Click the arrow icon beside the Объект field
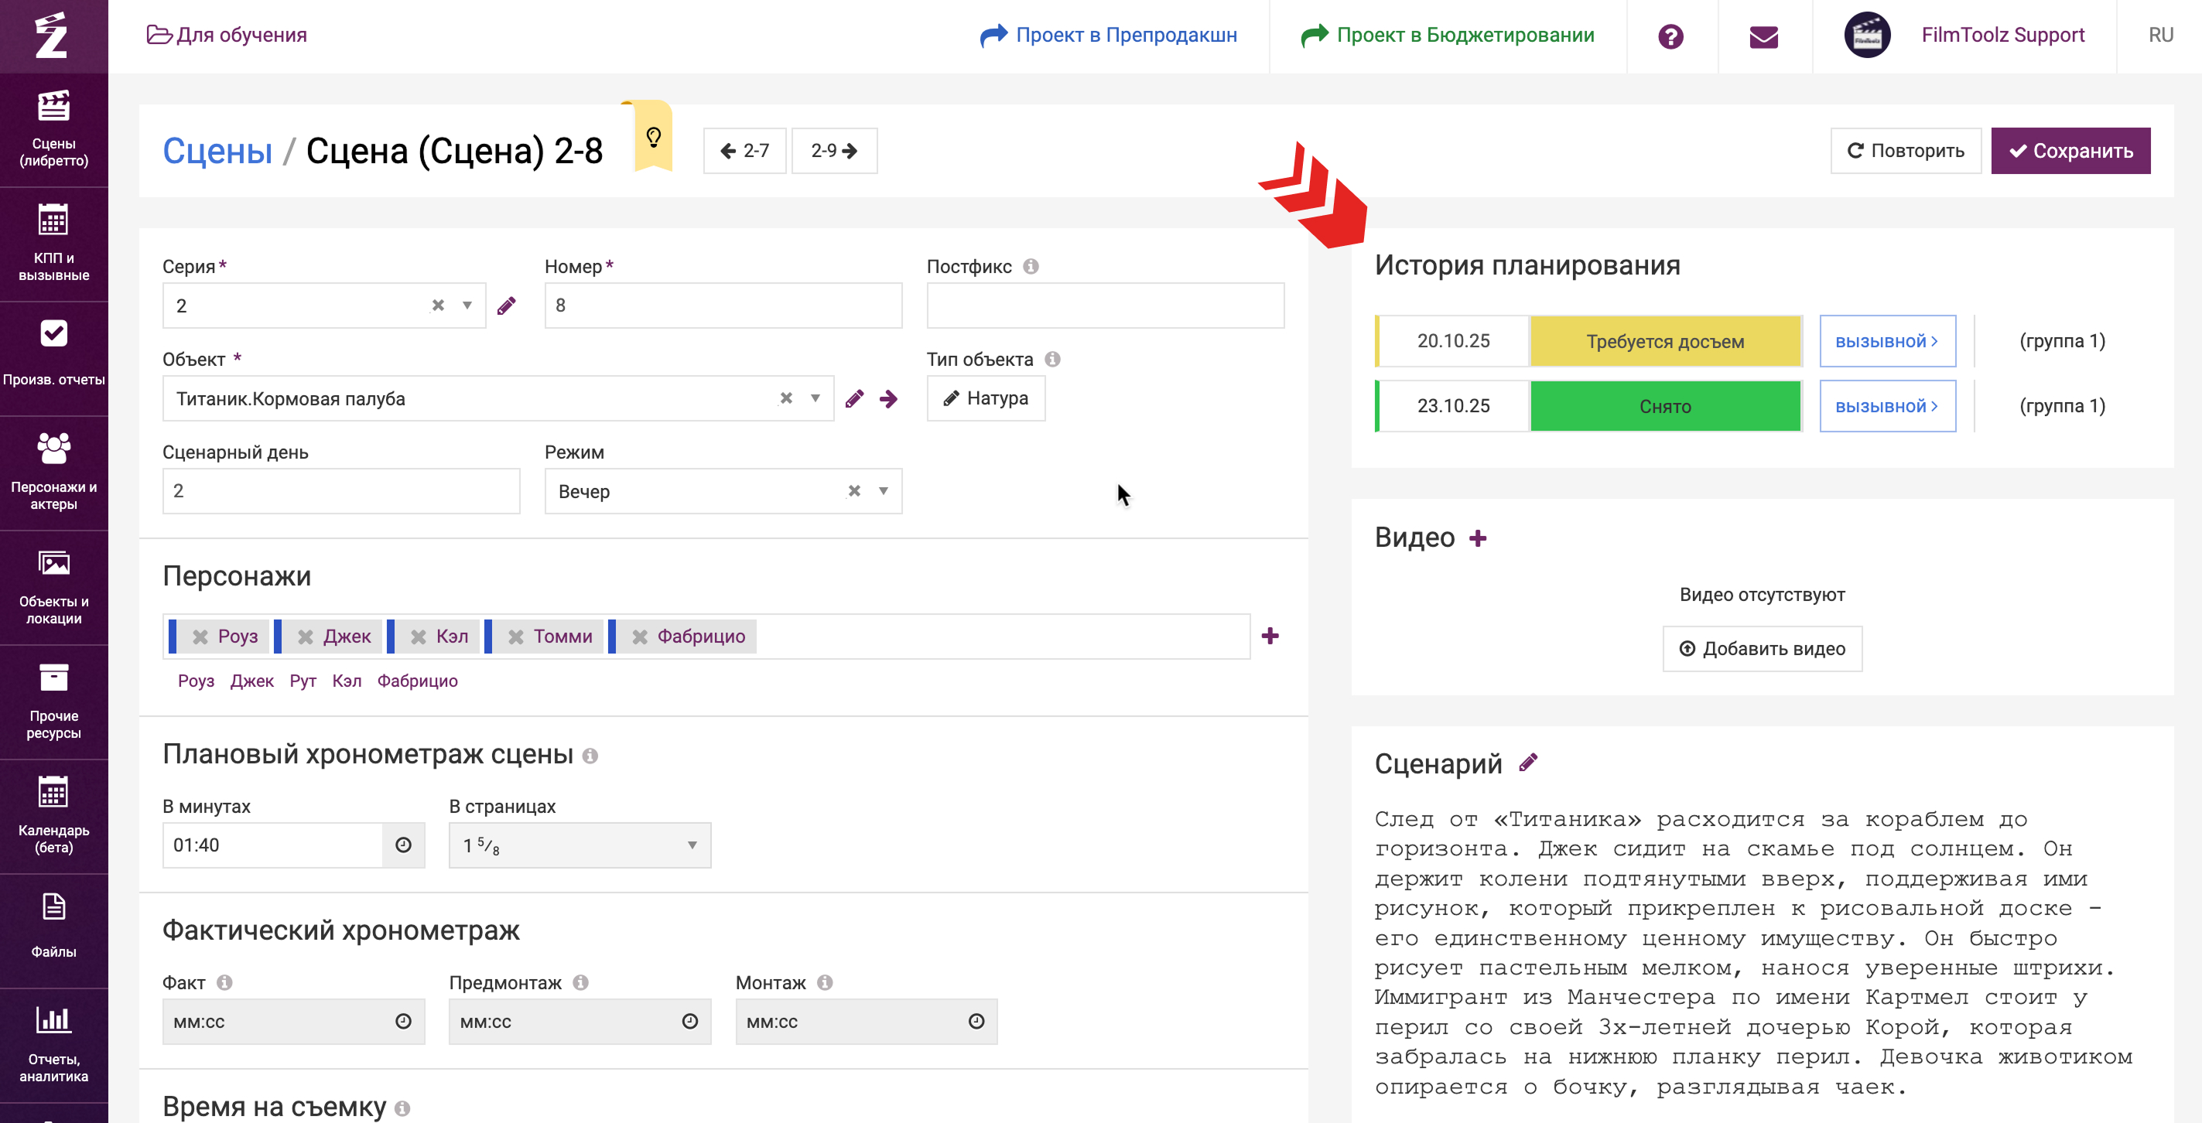This screenshot has height=1123, width=2202. [888, 399]
